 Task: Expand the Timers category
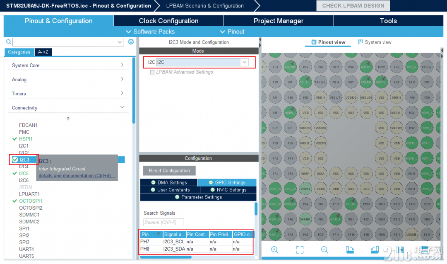point(68,94)
